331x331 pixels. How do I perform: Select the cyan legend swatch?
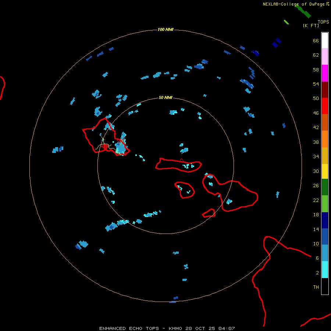pos(325,270)
